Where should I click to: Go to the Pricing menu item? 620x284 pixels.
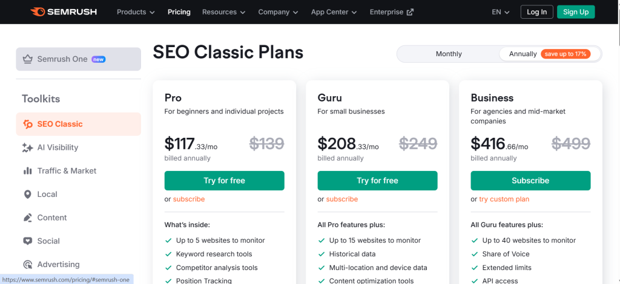pos(179,12)
